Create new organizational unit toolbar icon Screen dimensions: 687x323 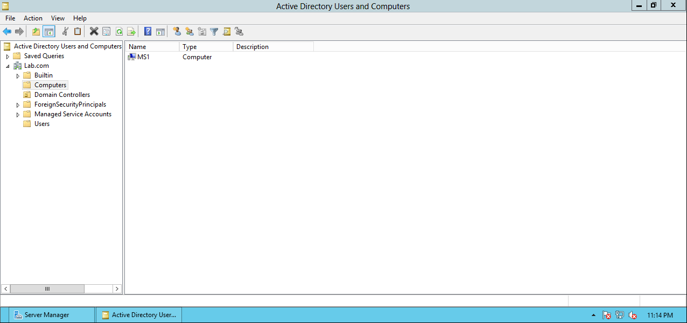202,32
